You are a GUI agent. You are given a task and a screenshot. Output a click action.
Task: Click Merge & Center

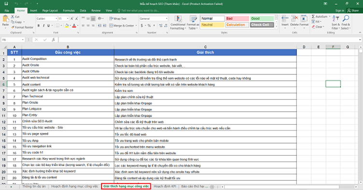point(122,26)
